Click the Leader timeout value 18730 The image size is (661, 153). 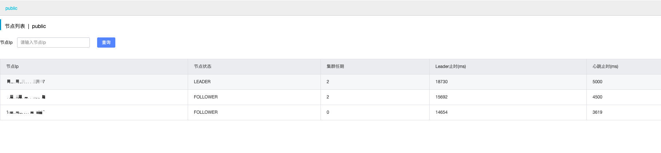[x=441, y=82]
